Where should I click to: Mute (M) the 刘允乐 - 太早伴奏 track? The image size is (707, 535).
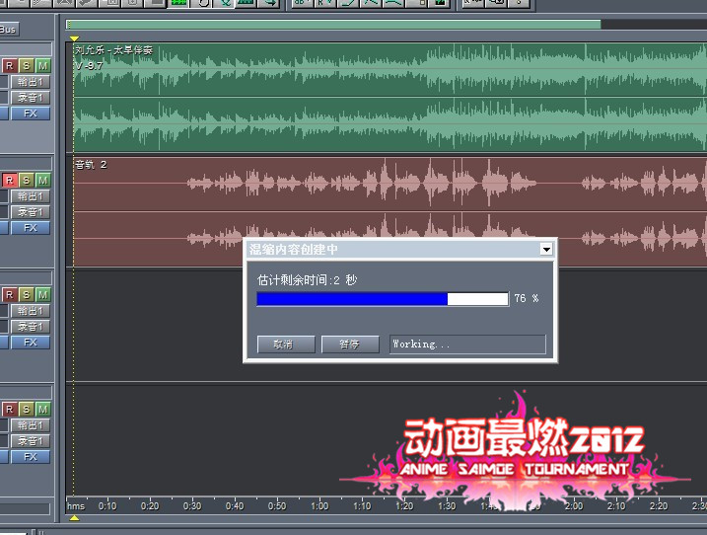pyautogui.click(x=42, y=66)
